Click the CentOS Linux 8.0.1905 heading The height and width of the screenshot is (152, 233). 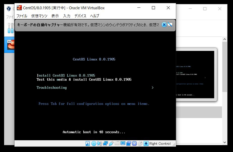(x=94, y=59)
